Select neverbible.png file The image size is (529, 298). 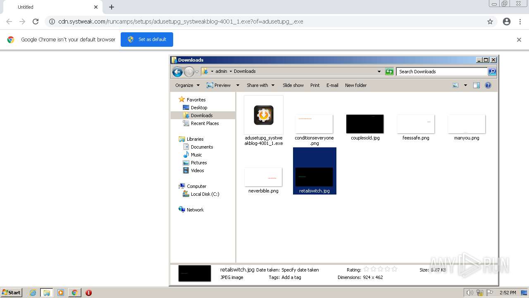click(263, 180)
